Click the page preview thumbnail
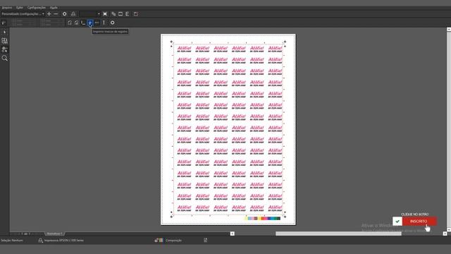This screenshot has width=451, height=254. tap(228, 129)
